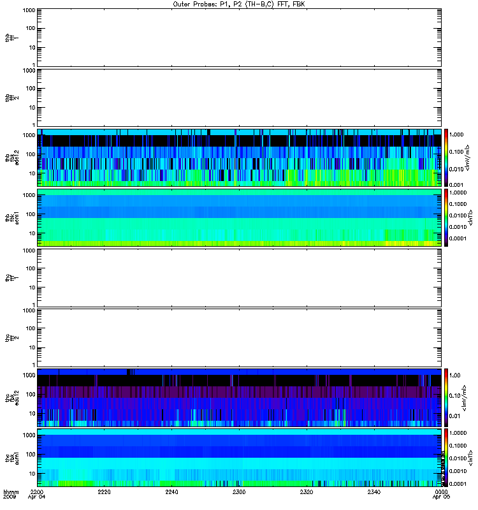
Task: Select the 'thc fff 1' panel axis label
Action: coord(11,278)
